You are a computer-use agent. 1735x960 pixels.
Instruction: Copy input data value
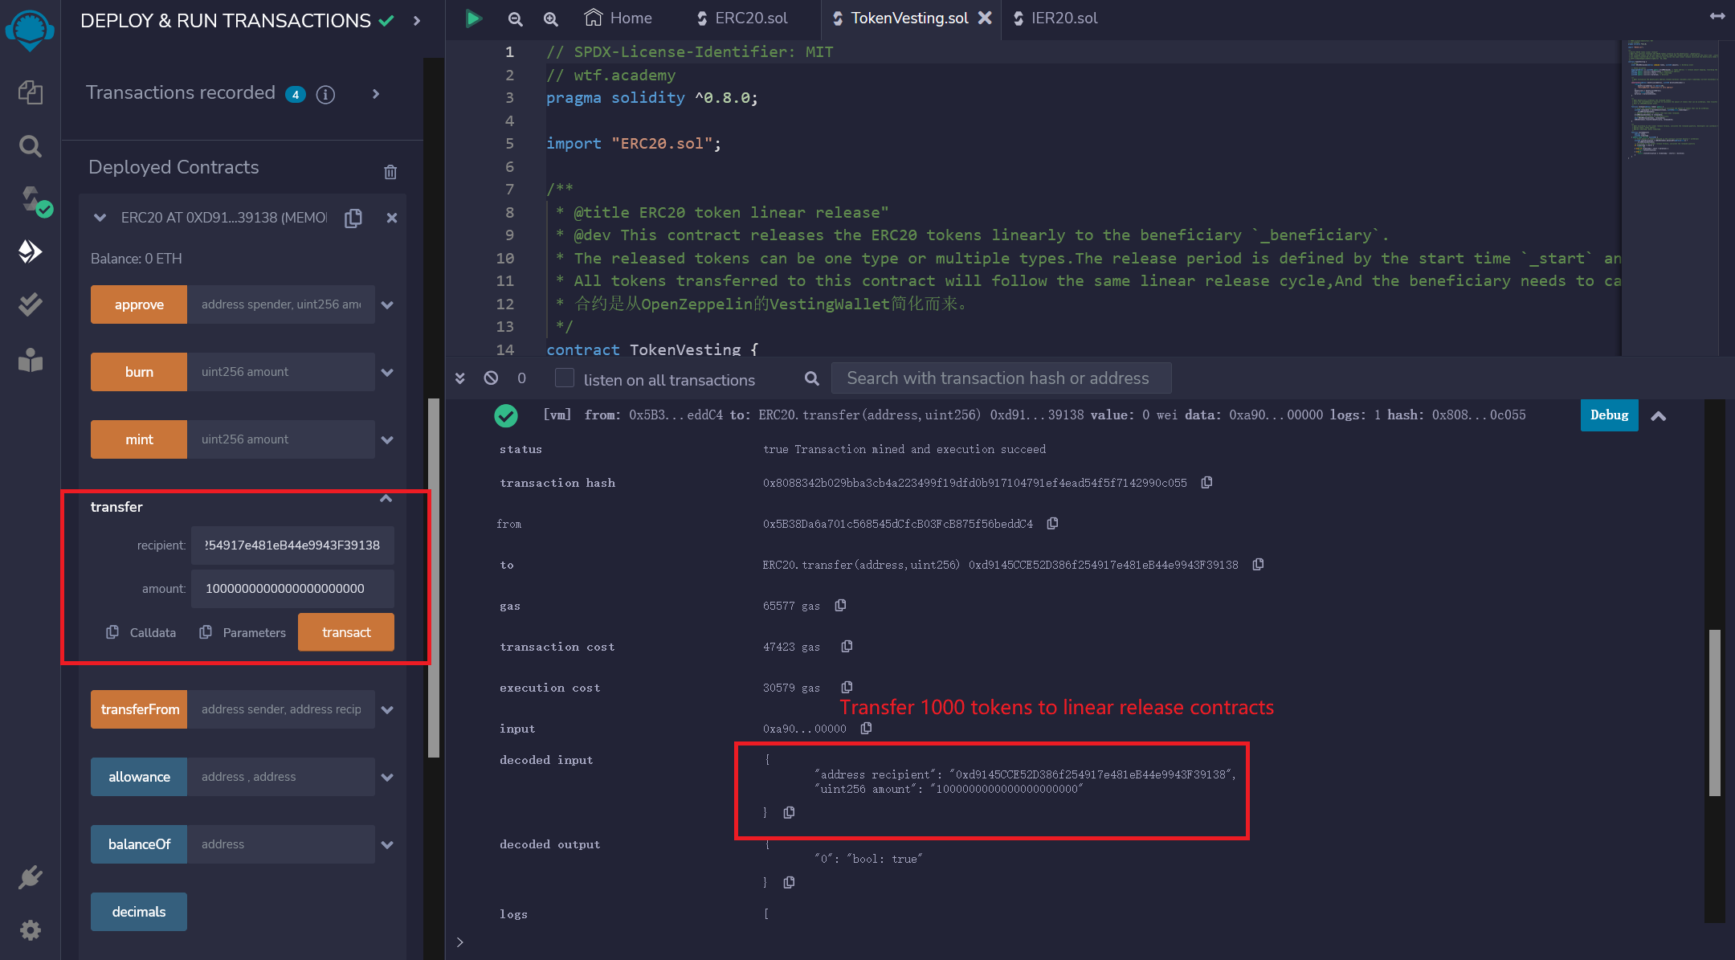pyautogui.click(x=866, y=728)
